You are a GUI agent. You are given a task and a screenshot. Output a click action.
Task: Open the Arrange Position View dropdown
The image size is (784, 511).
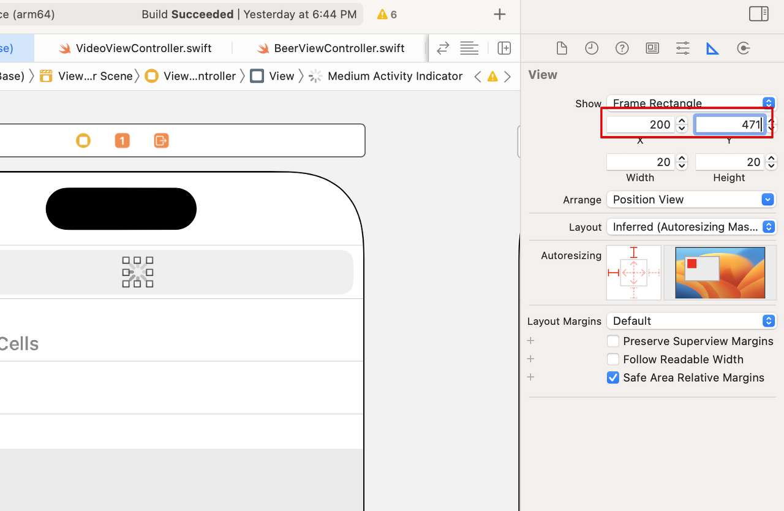(x=692, y=200)
